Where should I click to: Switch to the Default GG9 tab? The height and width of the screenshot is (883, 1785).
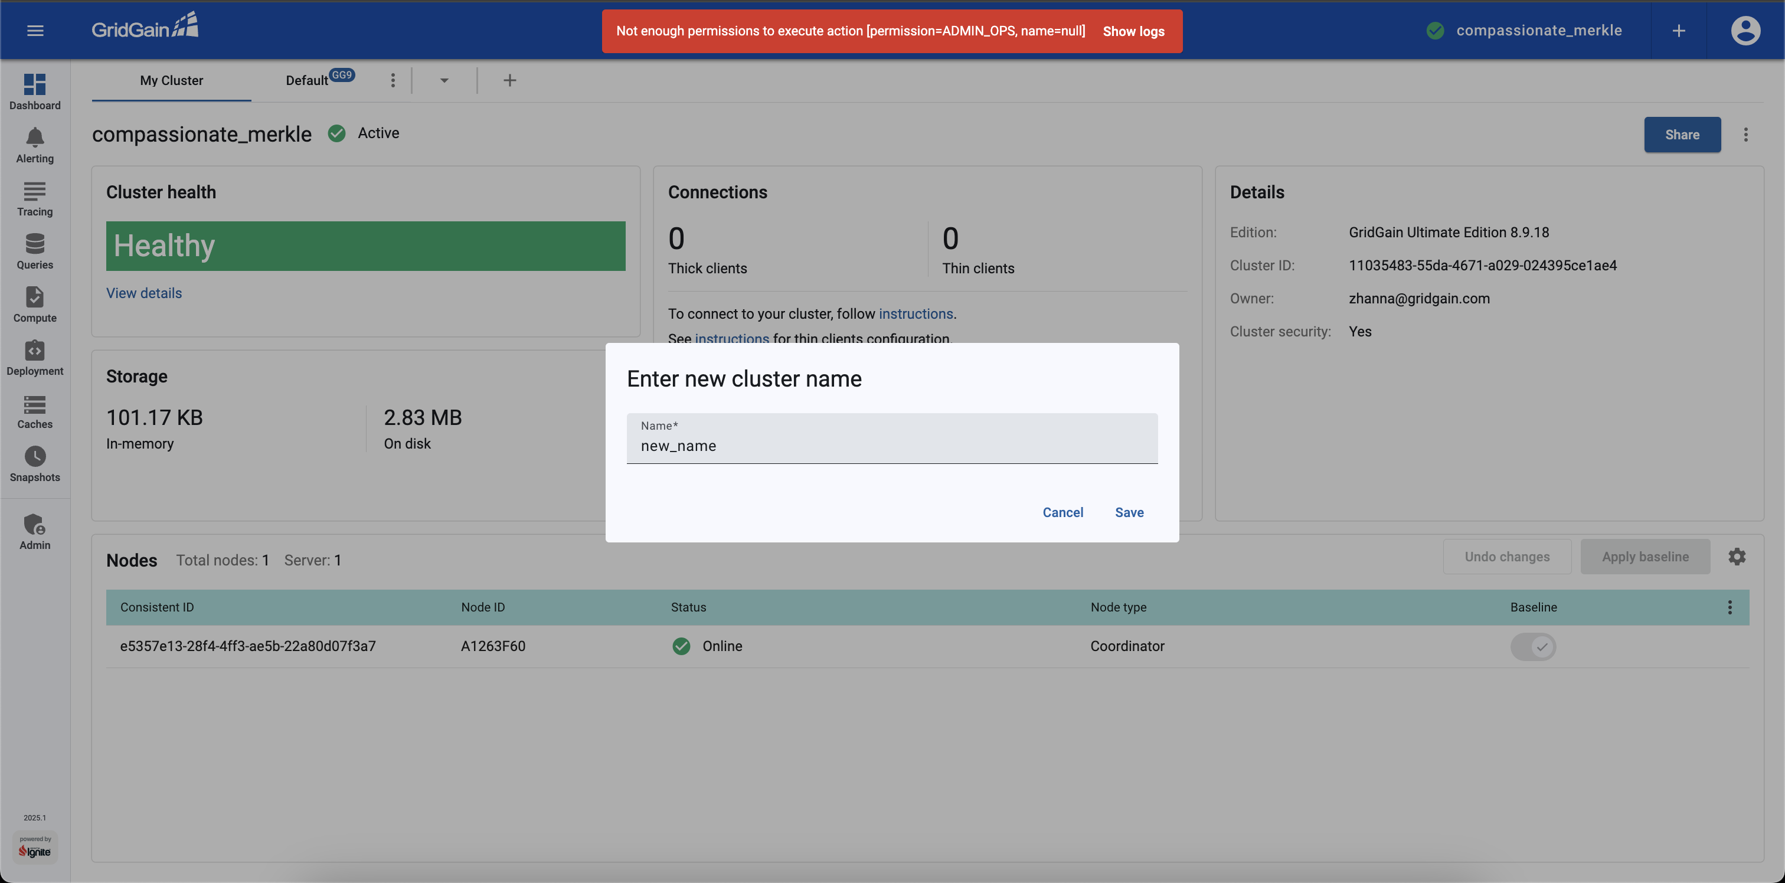coord(320,80)
